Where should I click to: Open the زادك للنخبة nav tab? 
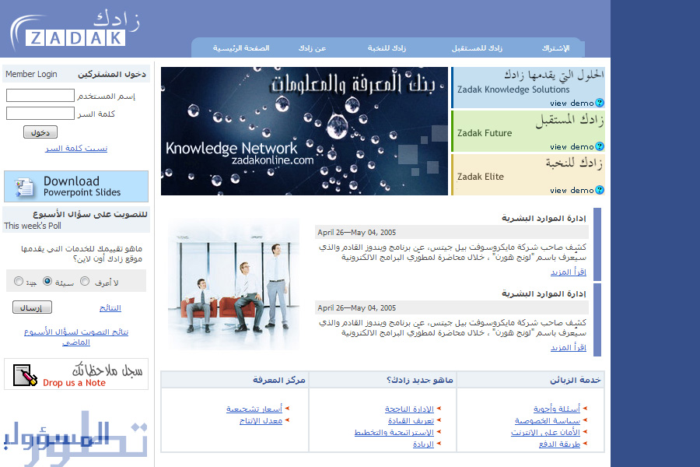click(x=387, y=47)
